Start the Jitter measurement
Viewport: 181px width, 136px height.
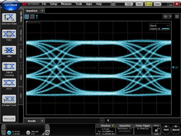pos(9,50)
